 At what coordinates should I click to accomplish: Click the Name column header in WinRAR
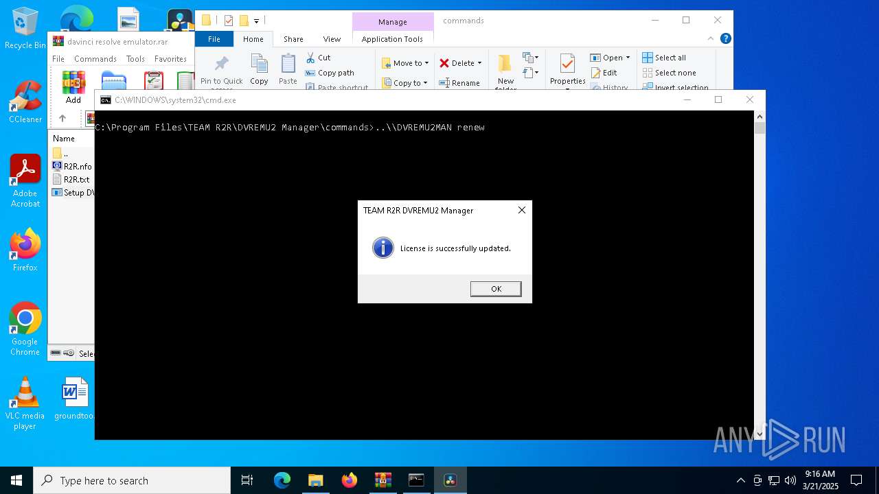(x=64, y=138)
